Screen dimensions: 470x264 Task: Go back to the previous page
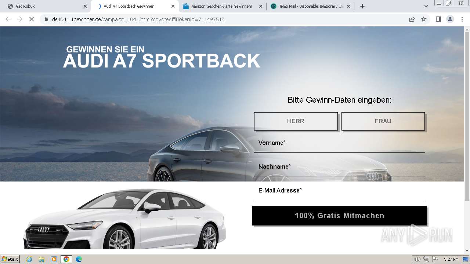point(8,19)
